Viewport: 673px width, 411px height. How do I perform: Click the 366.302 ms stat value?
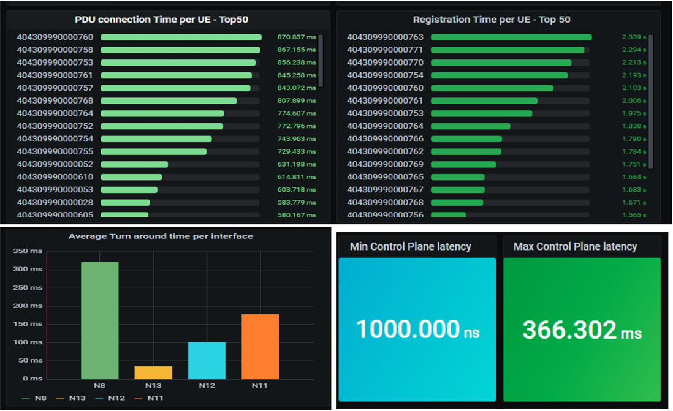pos(582,330)
